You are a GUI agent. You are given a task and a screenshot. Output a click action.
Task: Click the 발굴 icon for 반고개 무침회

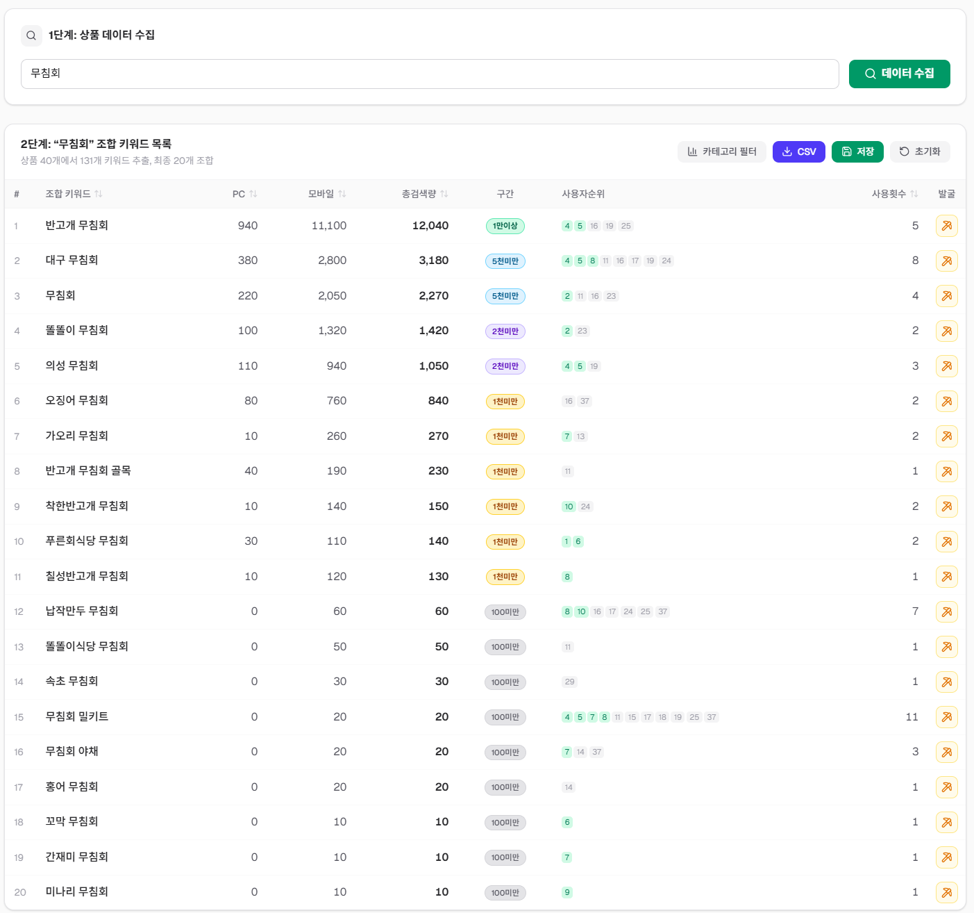[x=947, y=226]
